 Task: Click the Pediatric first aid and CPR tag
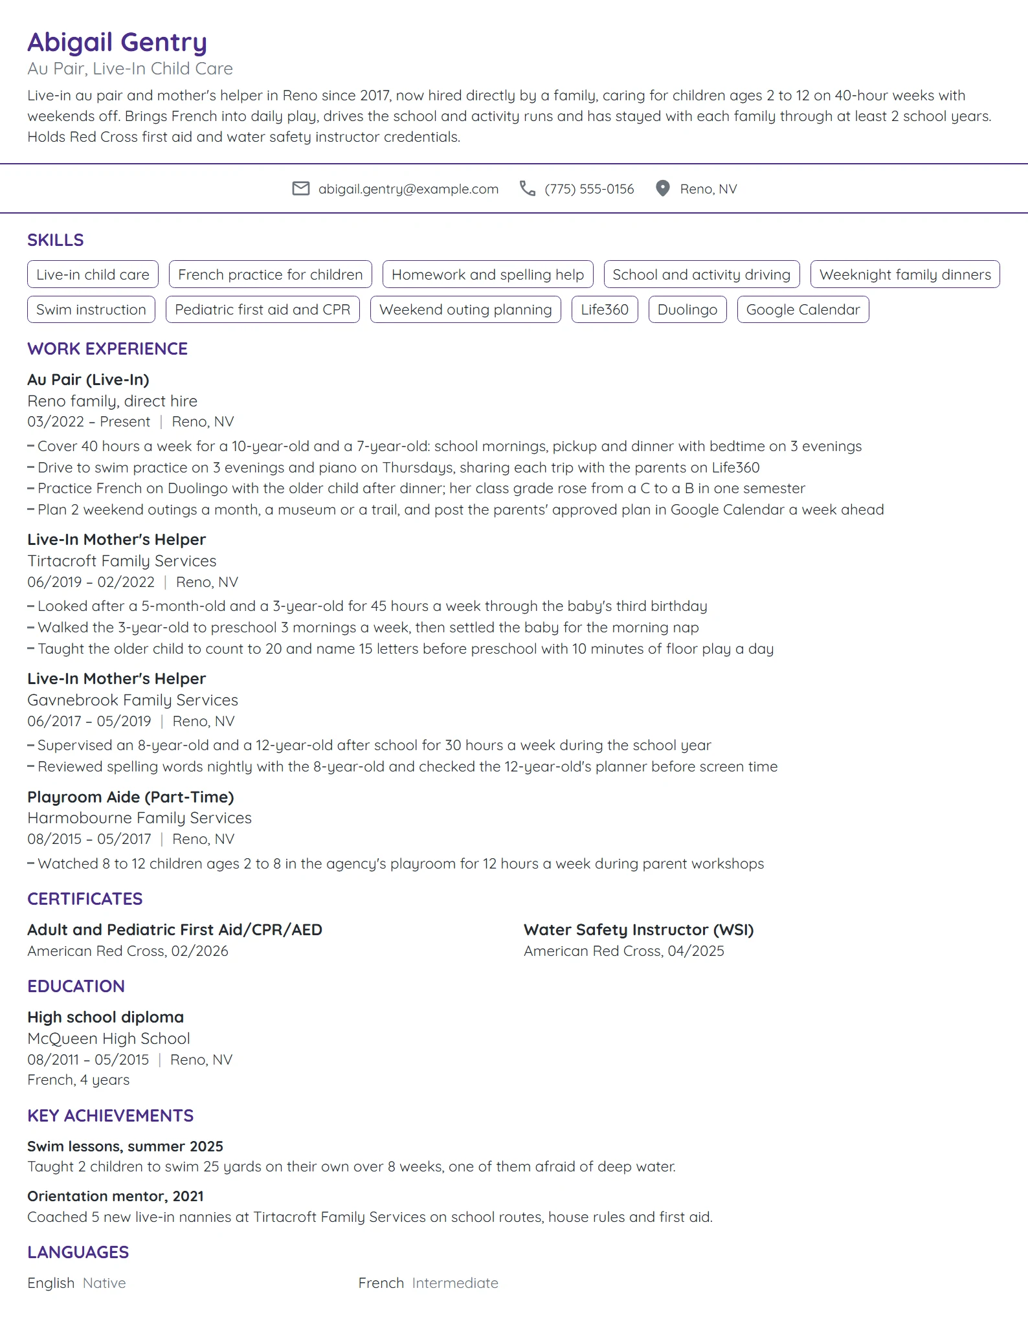(x=263, y=309)
